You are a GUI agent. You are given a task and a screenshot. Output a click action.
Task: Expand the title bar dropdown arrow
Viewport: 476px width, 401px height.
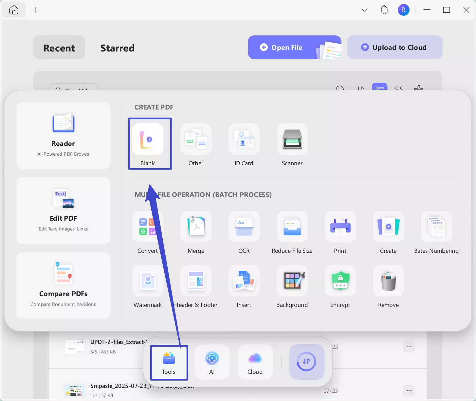pos(364,10)
